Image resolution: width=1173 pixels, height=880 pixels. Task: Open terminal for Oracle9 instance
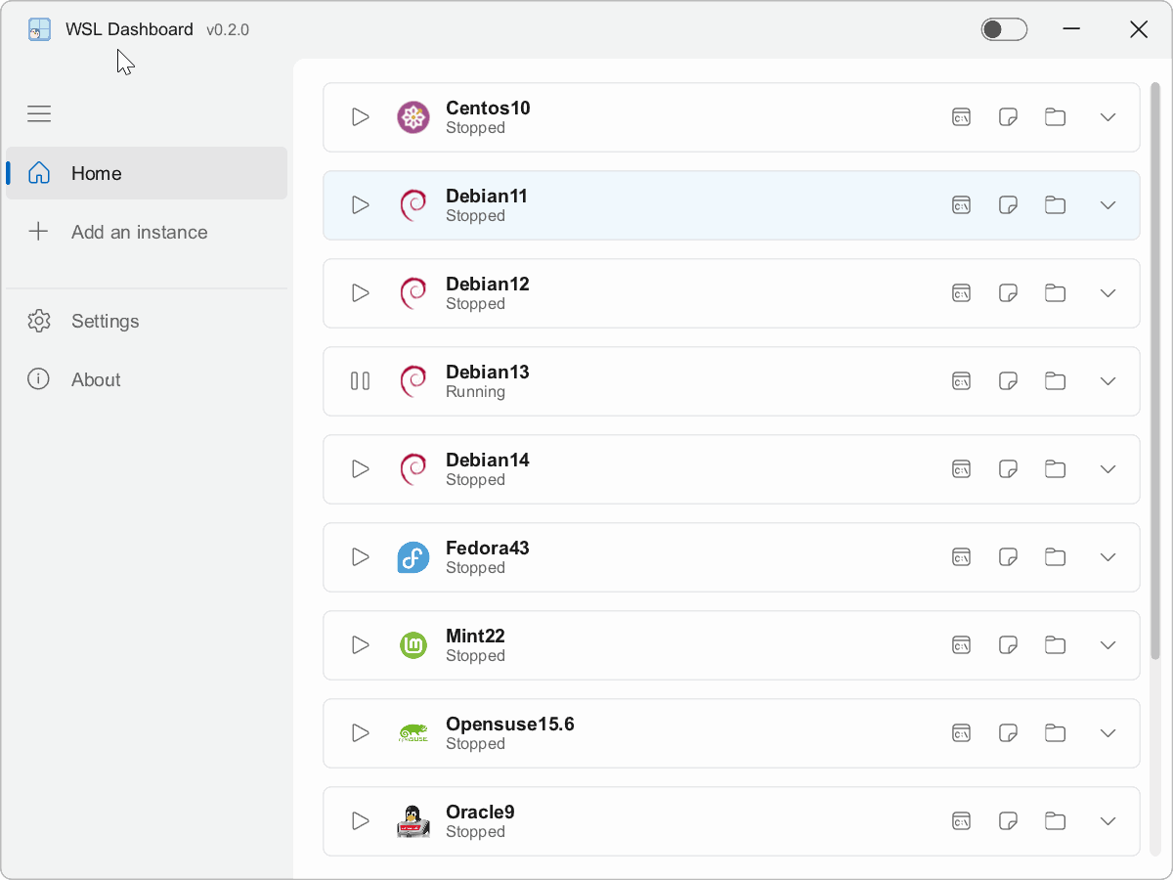pos(962,821)
